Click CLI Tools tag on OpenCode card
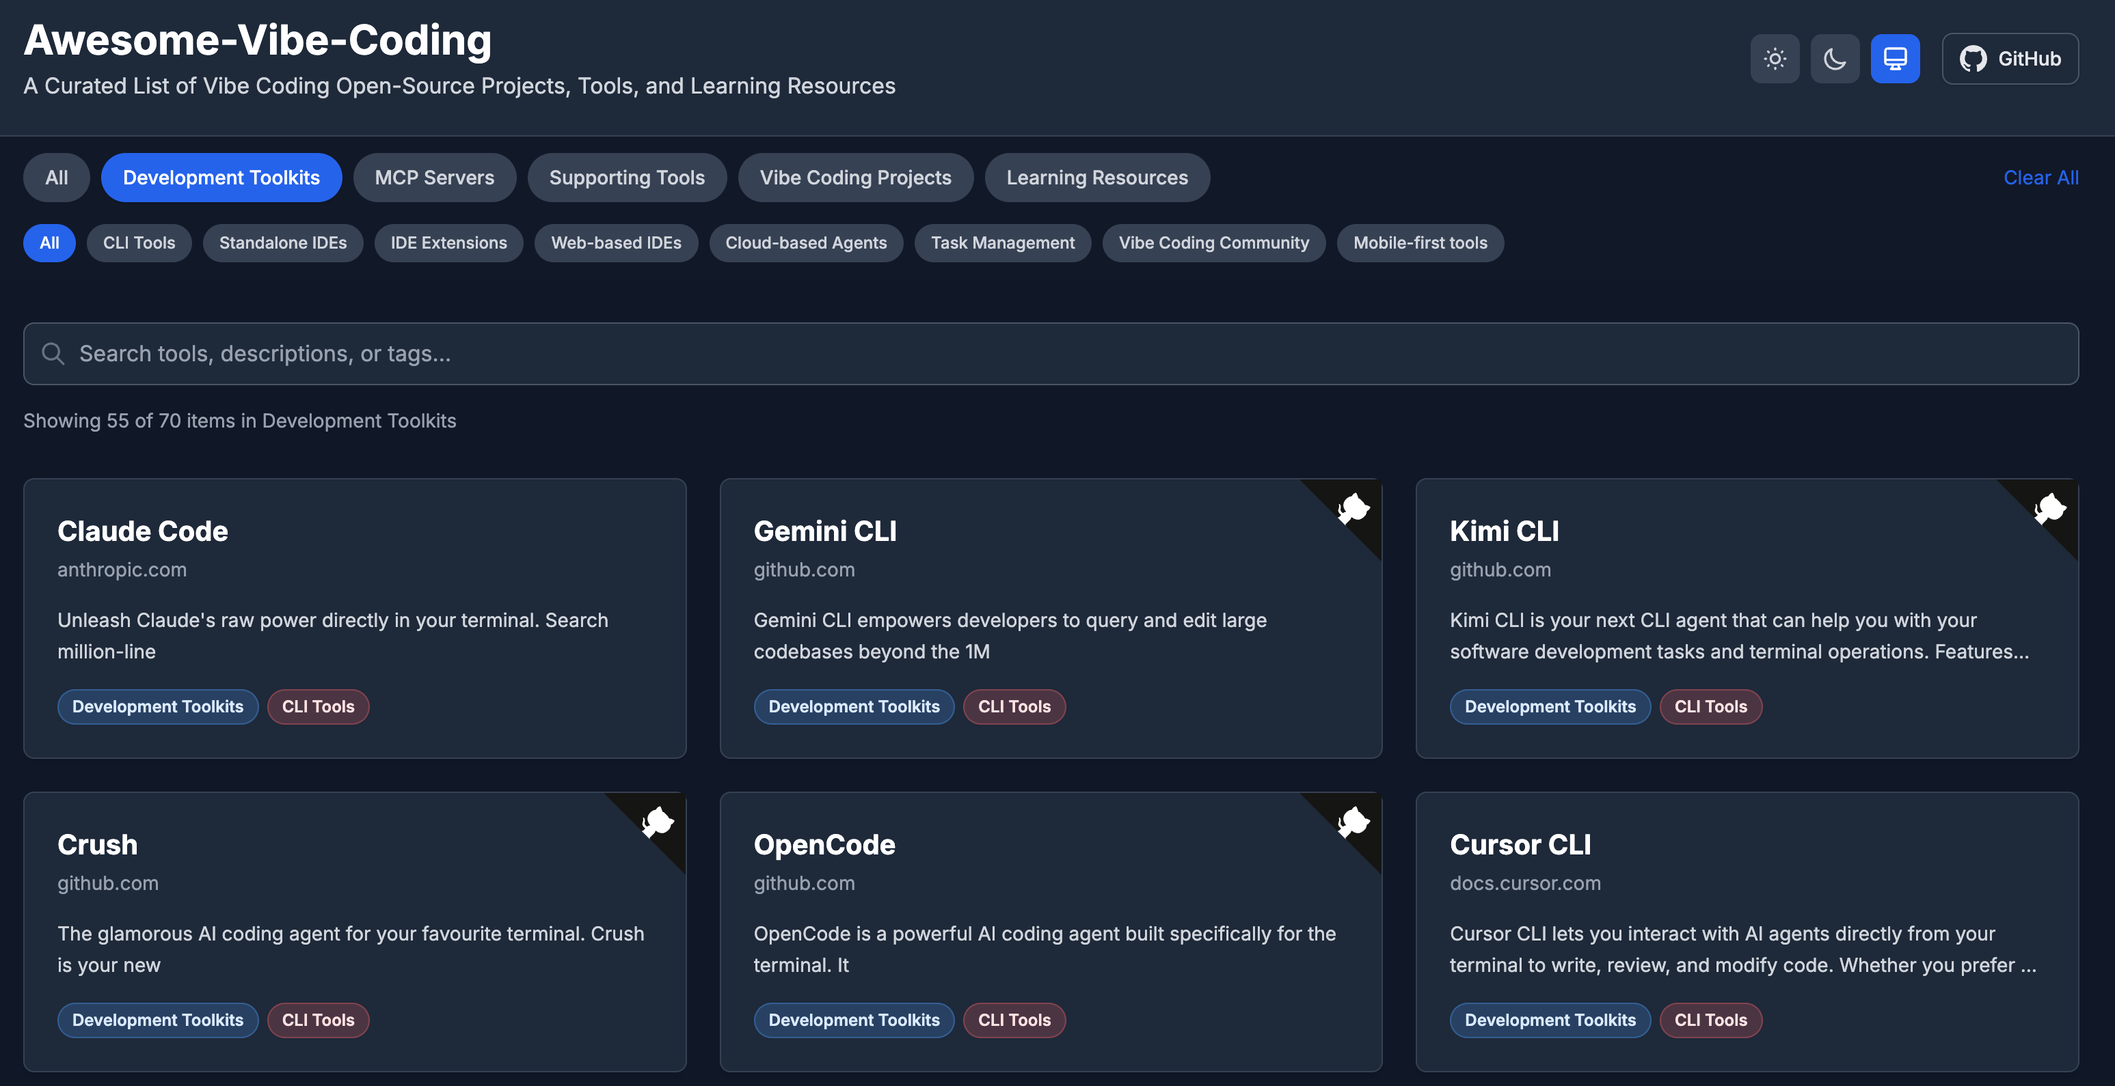The height and width of the screenshot is (1086, 2115). tap(1015, 1020)
